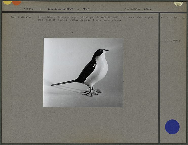Select the bird photograph
The height and width of the screenshot is (145, 188).
(x=83, y=73)
